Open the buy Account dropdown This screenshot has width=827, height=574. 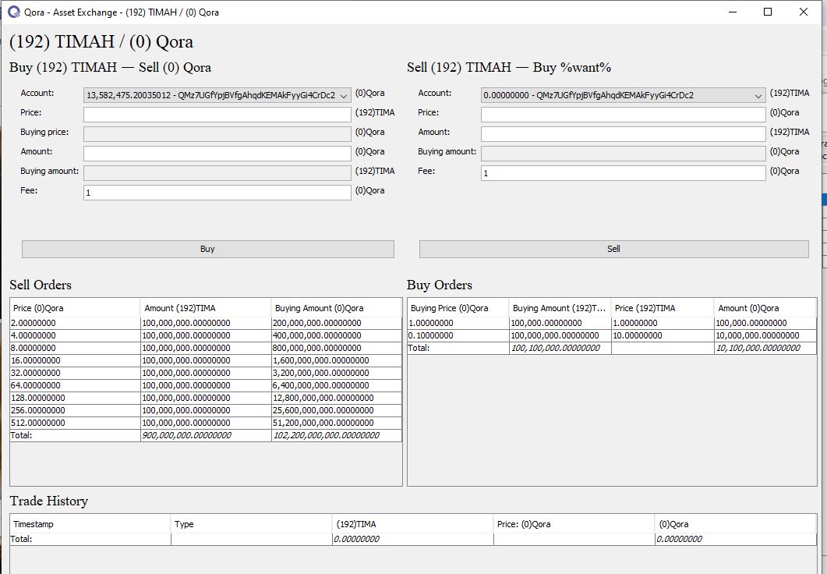(x=217, y=95)
